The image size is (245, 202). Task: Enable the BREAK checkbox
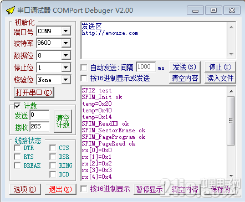point(17,165)
